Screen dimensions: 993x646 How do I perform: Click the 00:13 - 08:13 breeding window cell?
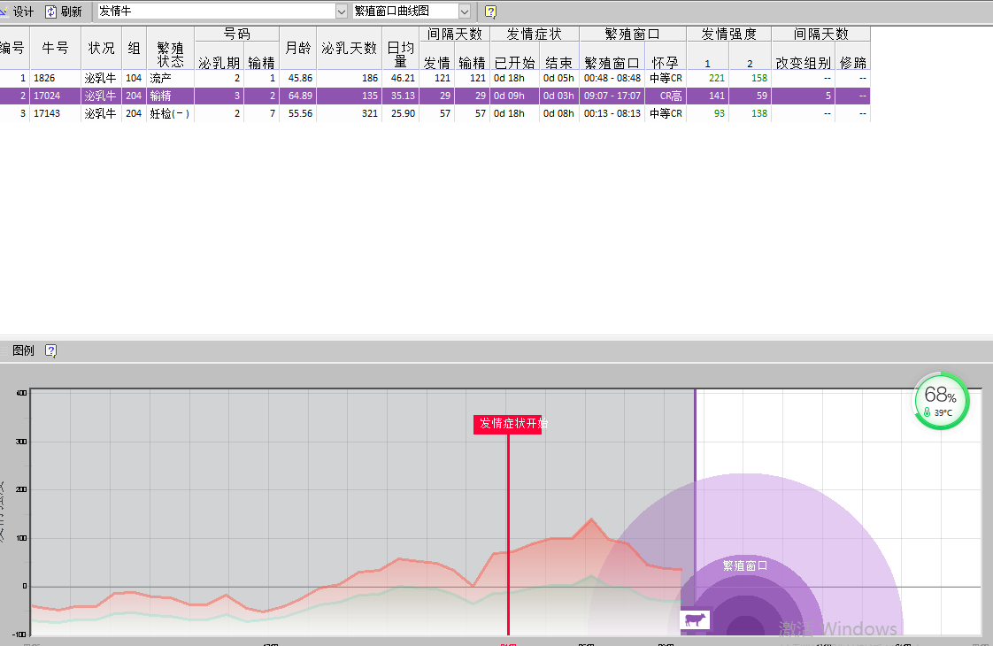tap(612, 113)
